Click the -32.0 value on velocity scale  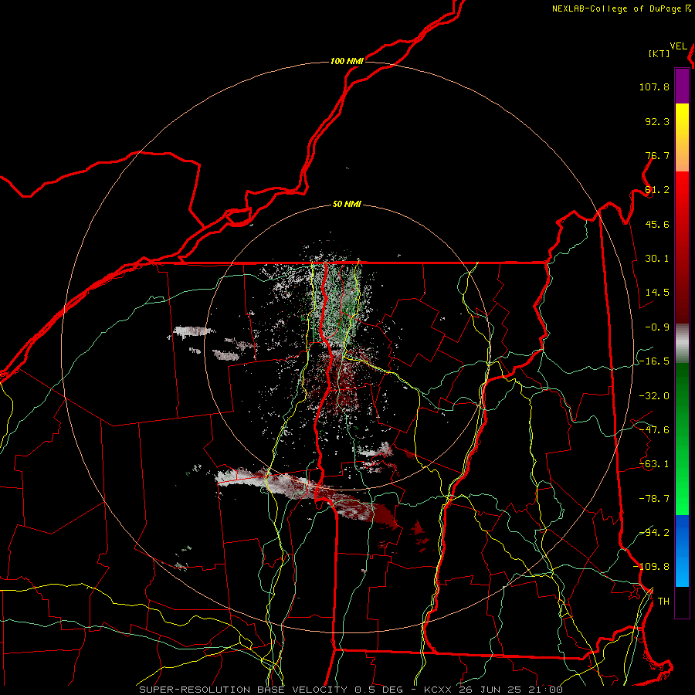coord(654,396)
